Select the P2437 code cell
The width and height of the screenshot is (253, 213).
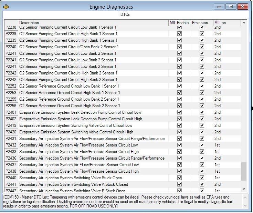(x=11, y=165)
